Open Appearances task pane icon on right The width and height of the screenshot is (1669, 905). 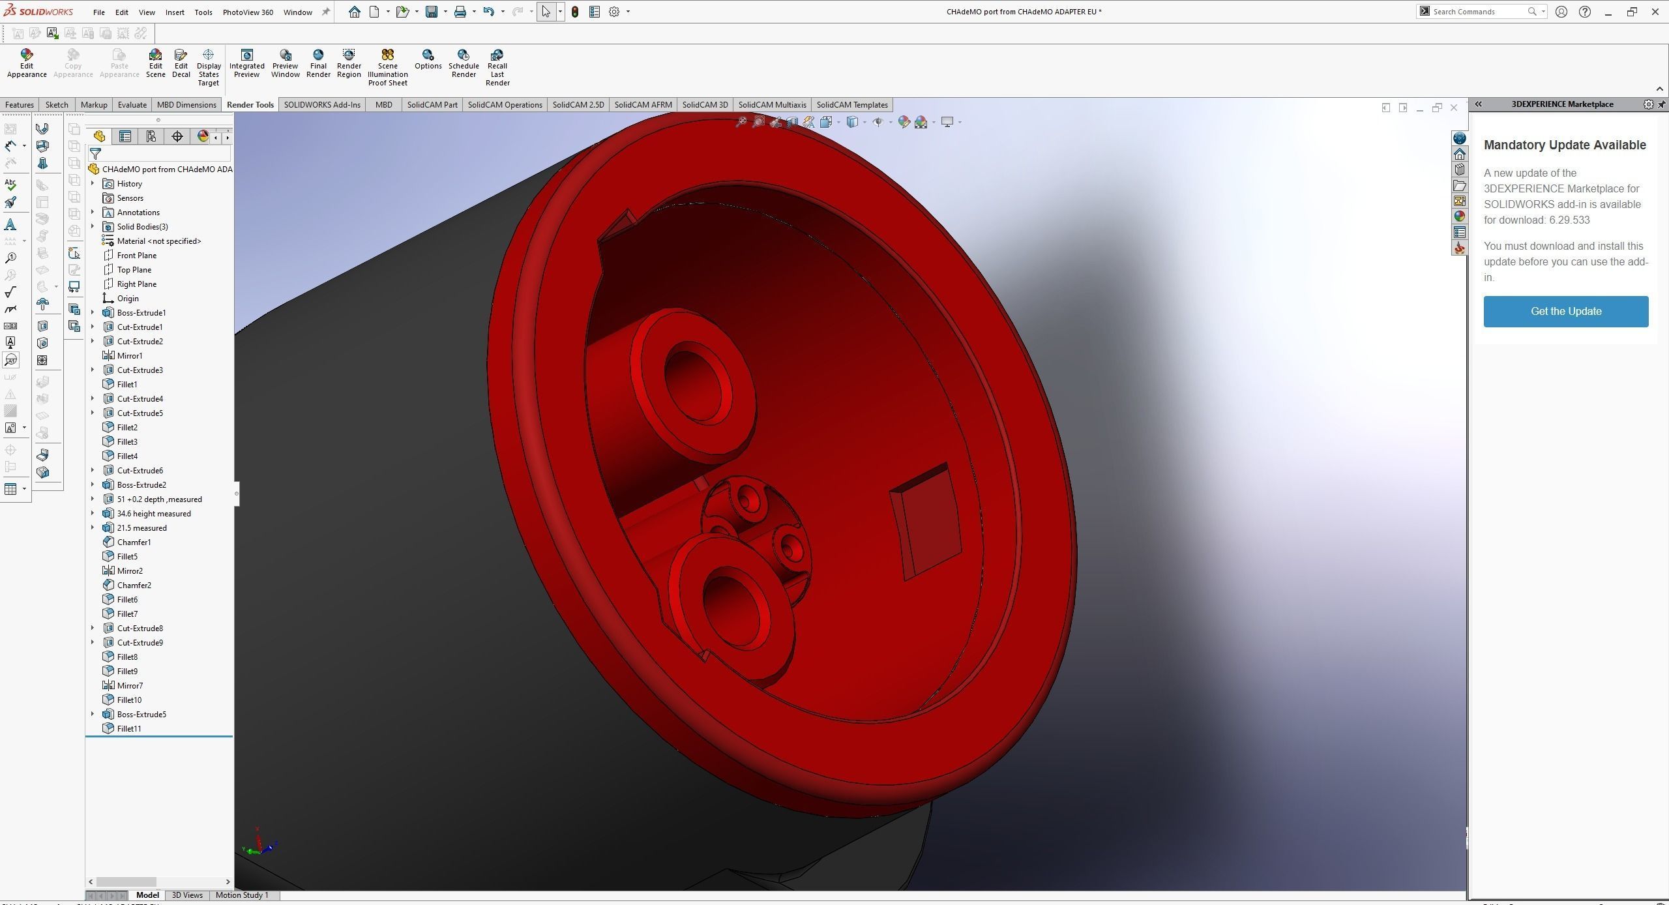[x=1460, y=216]
